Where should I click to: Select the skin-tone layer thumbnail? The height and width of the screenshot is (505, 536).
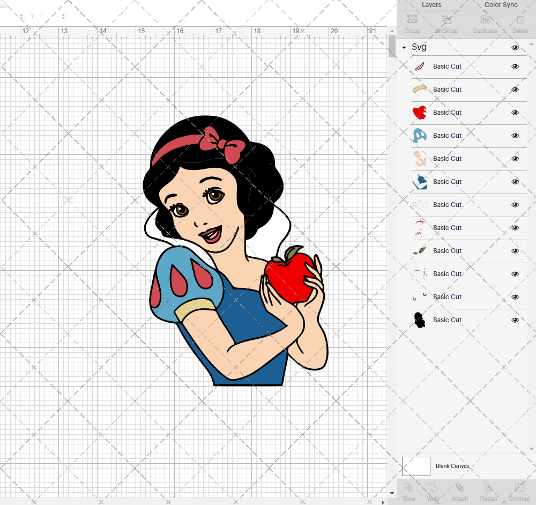(420, 159)
